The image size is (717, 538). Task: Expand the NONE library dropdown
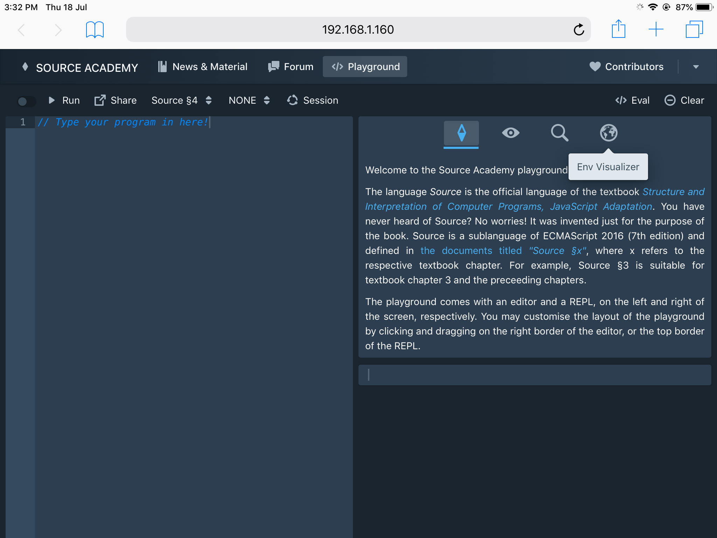click(249, 101)
